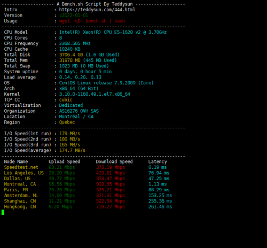Click the Dallas, US node name
The height and width of the screenshot is (248, 267).
17,179
